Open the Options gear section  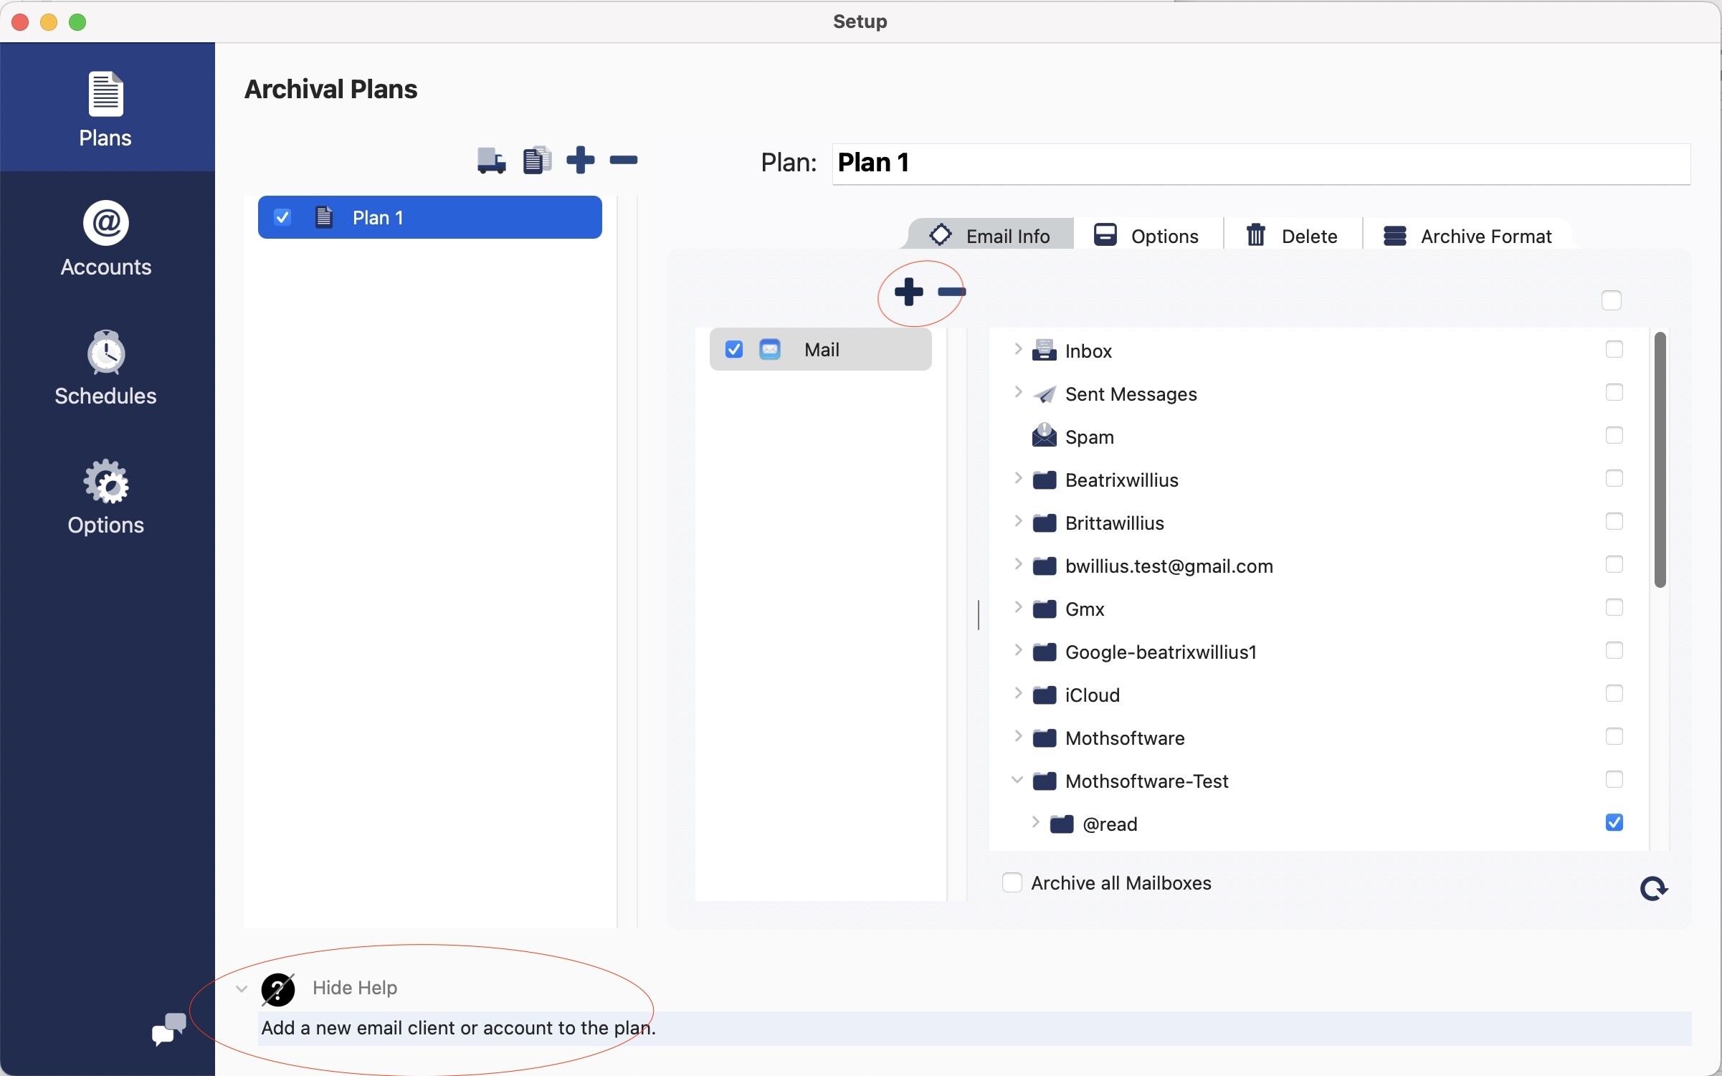click(106, 497)
